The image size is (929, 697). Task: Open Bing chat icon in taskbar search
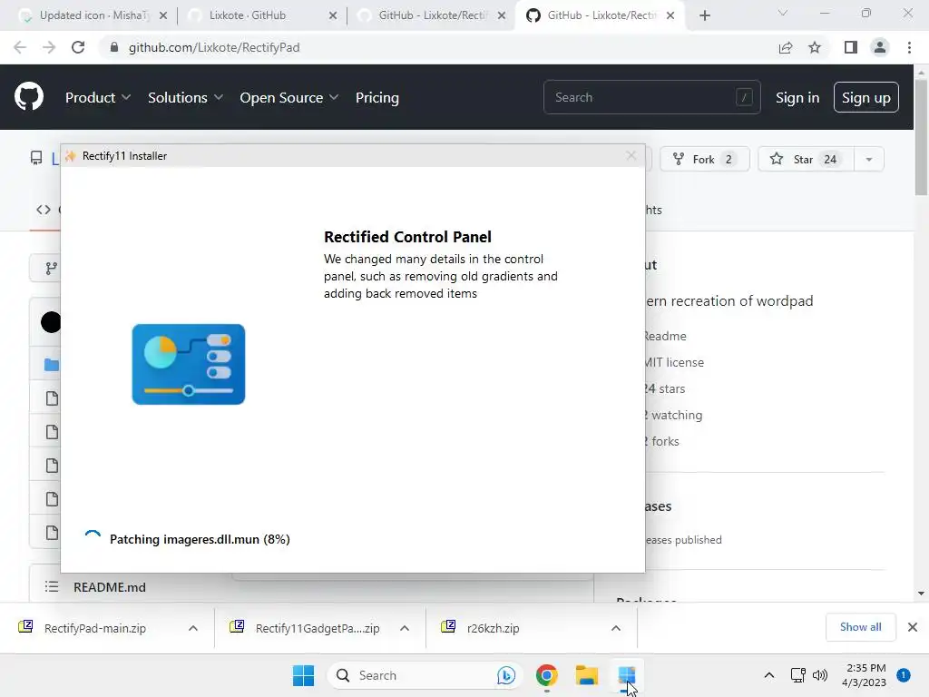click(x=506, y=675)
